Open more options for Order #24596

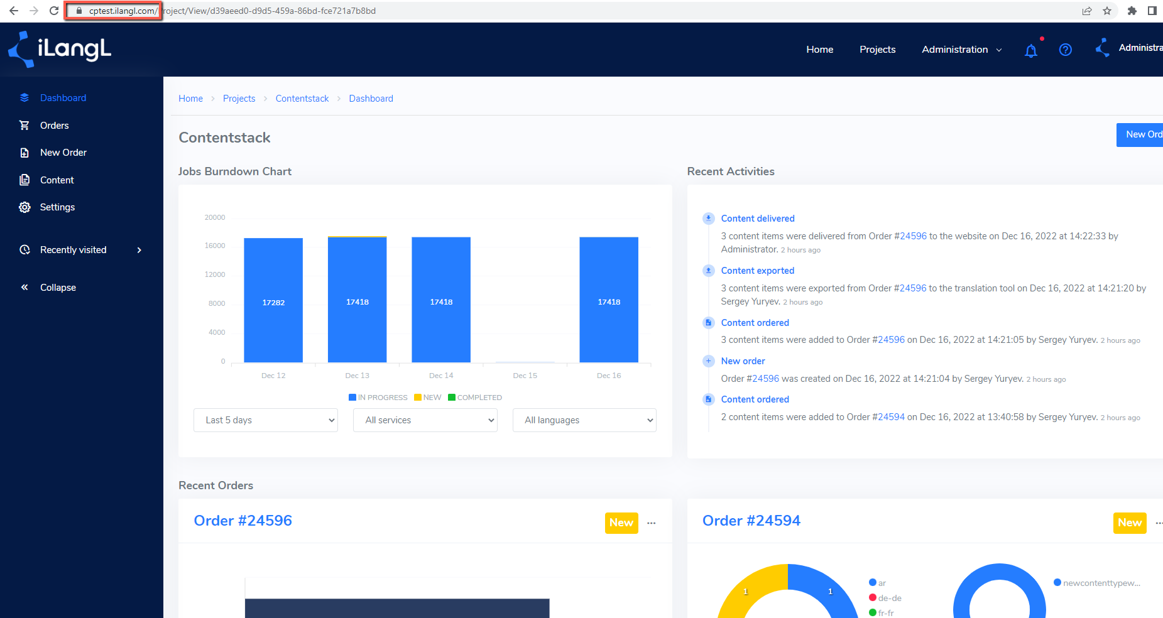tap(652, 523)
